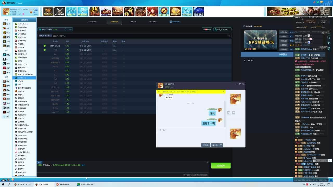333x187 pixels.
Task: Switch to the 游戏库 tab
Action: 133,22
